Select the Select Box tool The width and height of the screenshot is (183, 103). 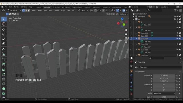point(4,19)
